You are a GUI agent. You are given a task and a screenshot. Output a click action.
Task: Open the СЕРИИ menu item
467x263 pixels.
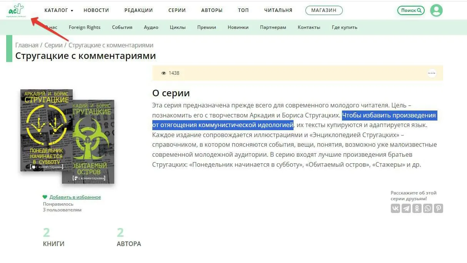tap(177, 10)
